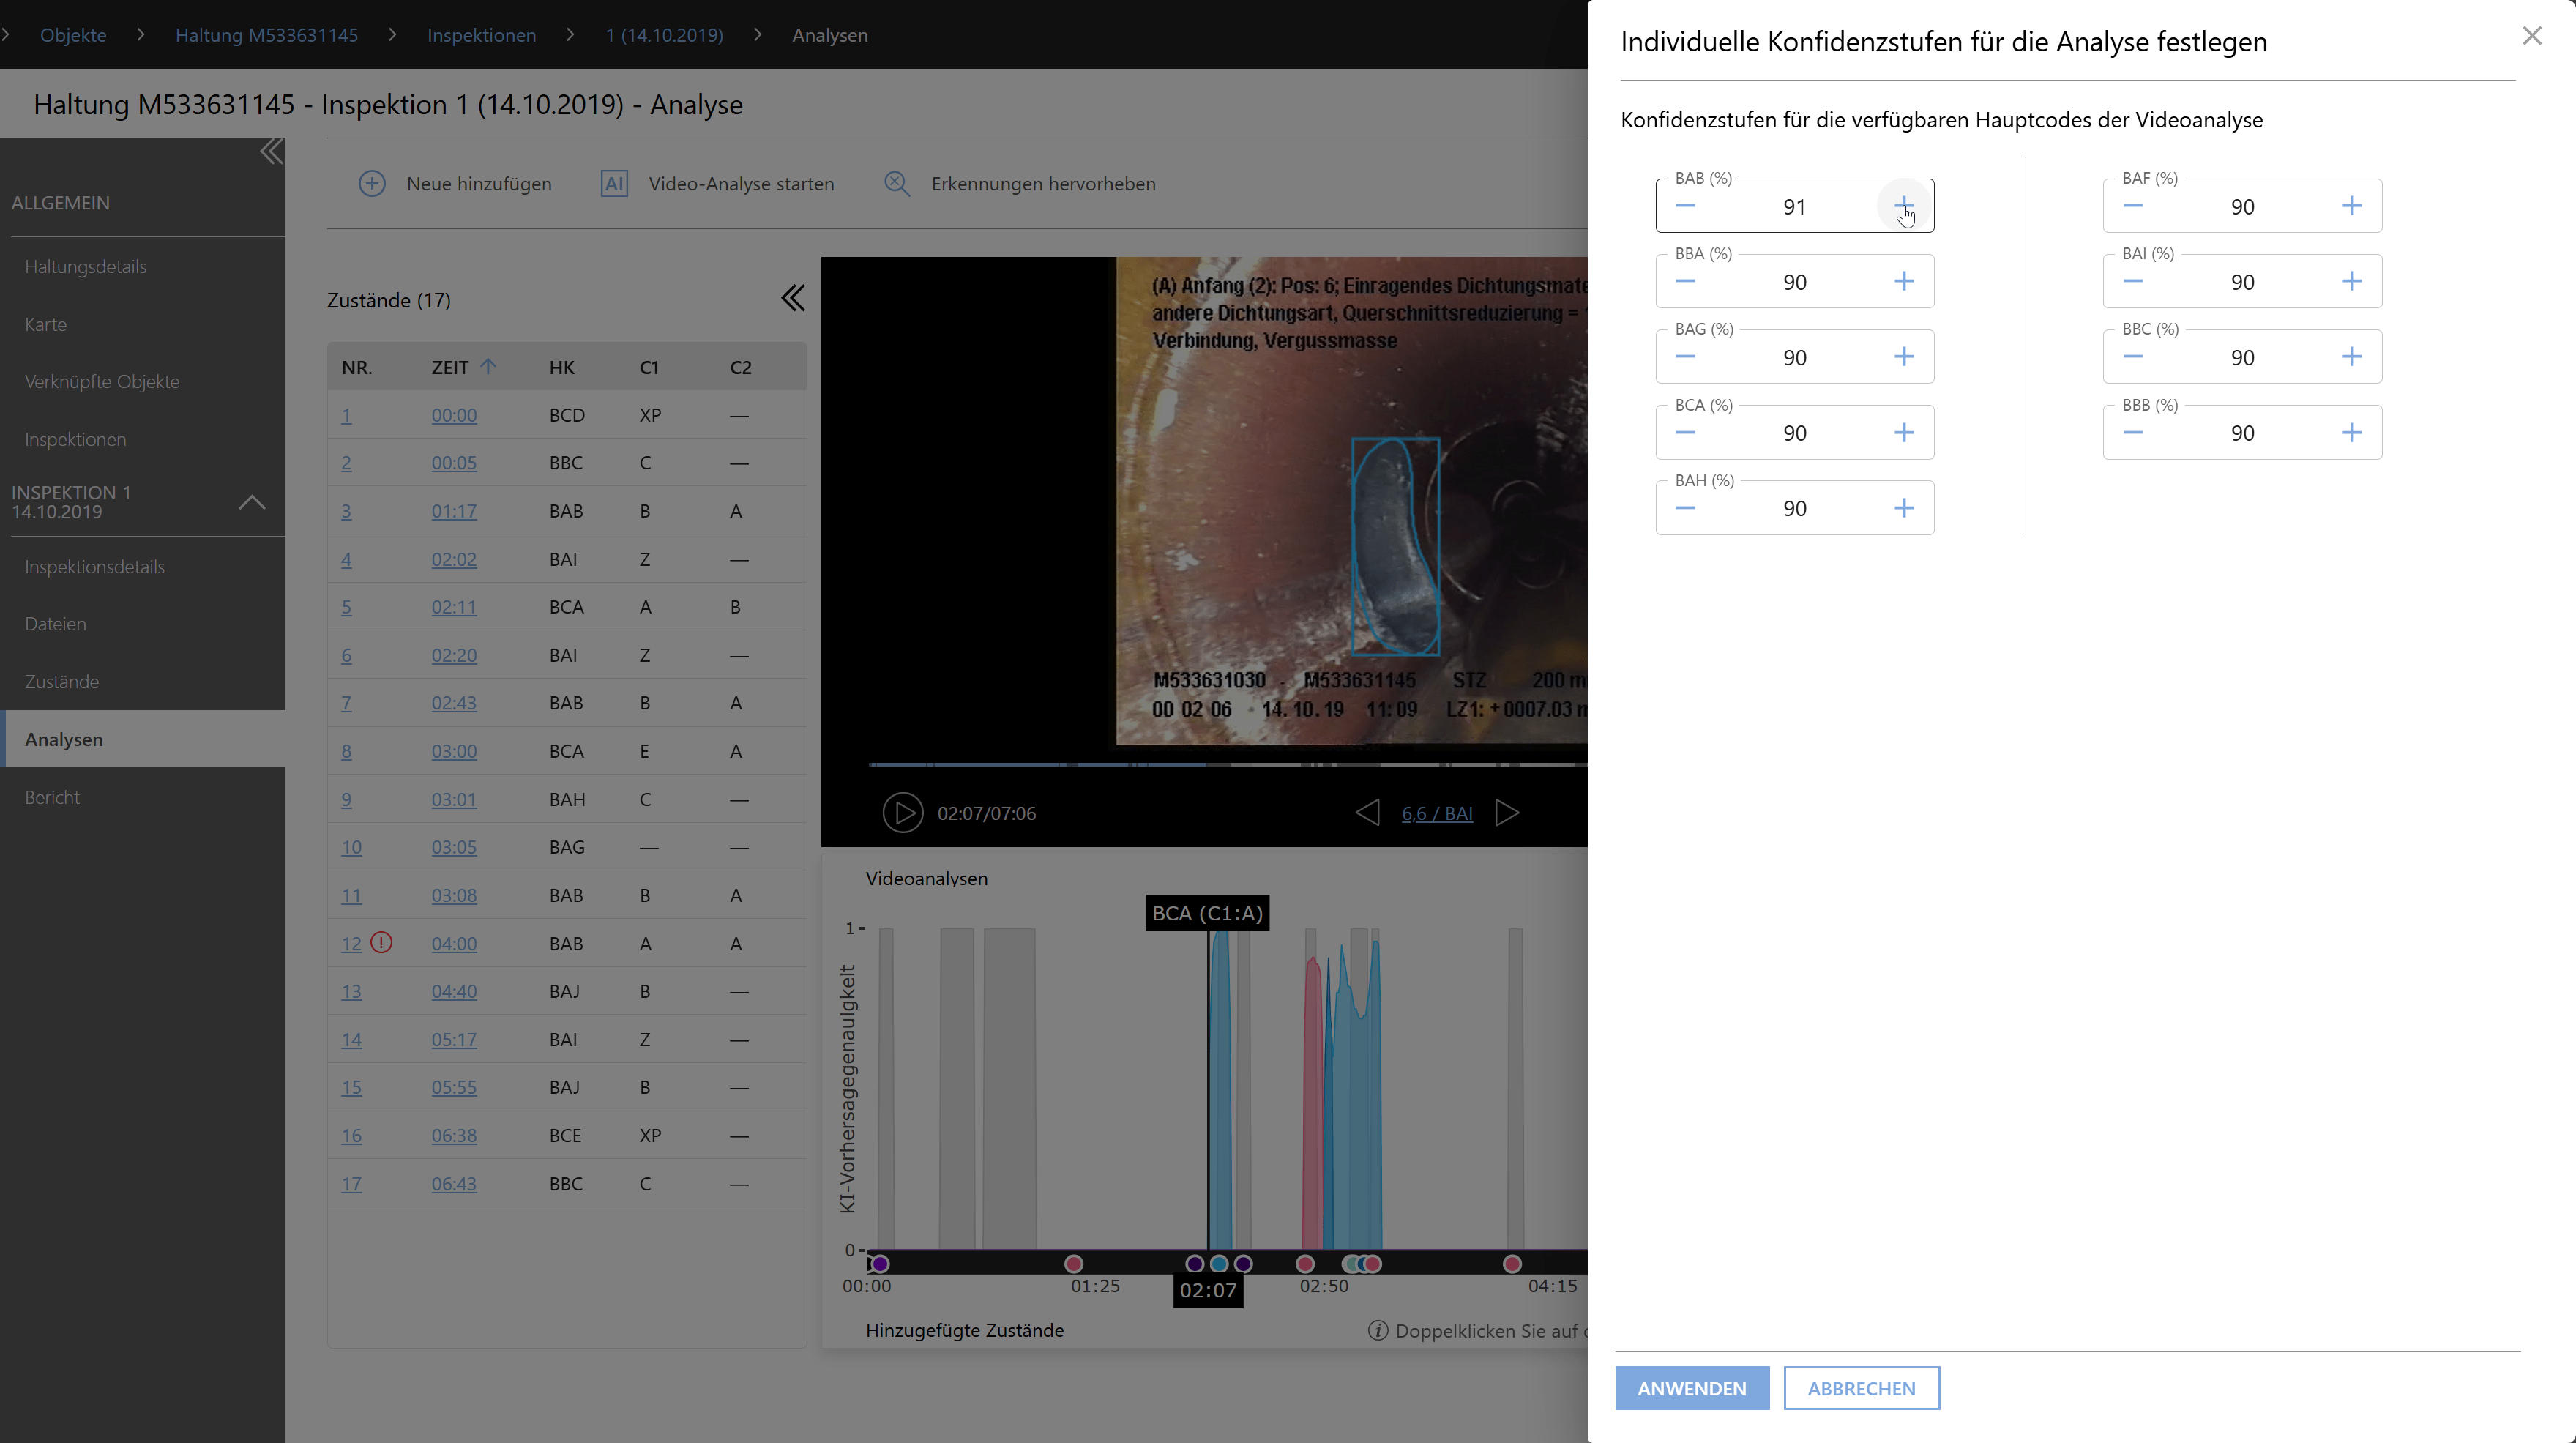Viewport: 2576px width, 1443px height.
Task: Decrease BBB percentage value
Action: 2133,432
